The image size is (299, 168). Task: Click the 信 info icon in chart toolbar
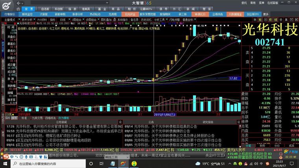click(286, 20)
